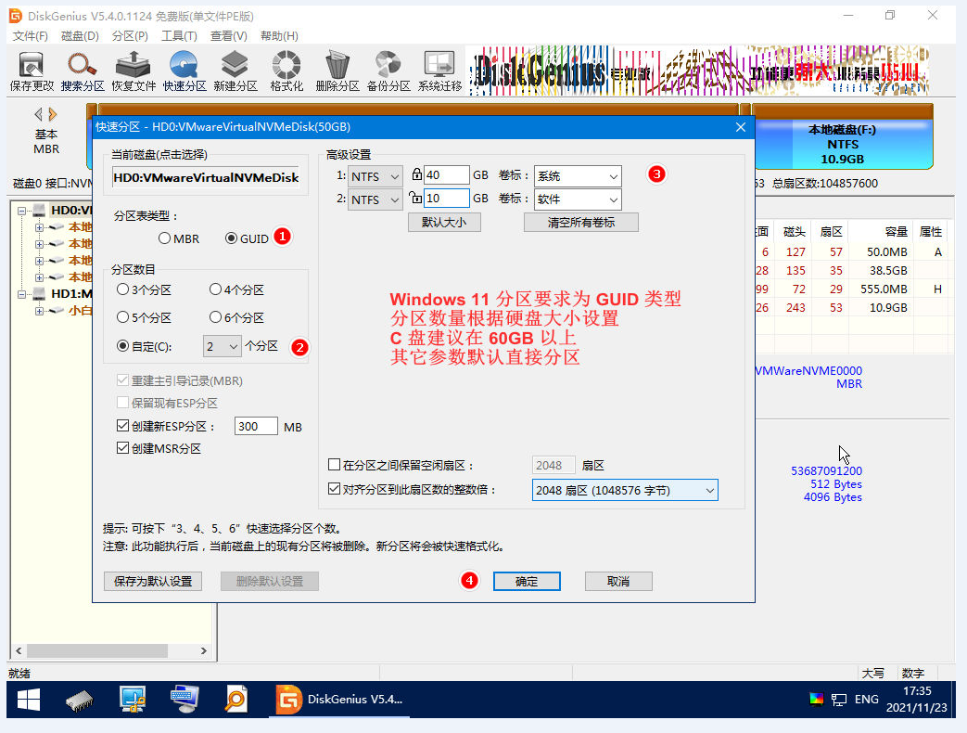Choose the 4个分区 radio option

[x=216, y=289]
